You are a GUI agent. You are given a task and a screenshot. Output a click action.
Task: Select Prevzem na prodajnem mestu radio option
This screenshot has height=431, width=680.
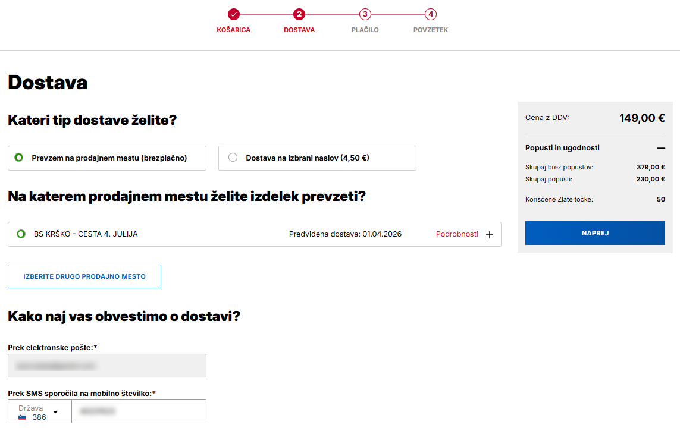coord(19,158)
